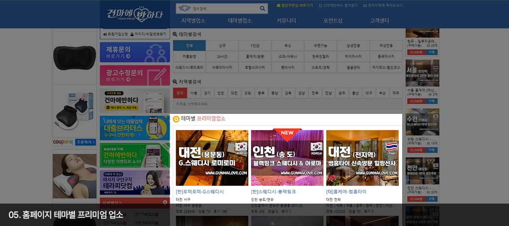Screen dimensions: 509x226
Task: Open the NAVER 카페 건마에반하다 banner
Action: pos(135,155)
